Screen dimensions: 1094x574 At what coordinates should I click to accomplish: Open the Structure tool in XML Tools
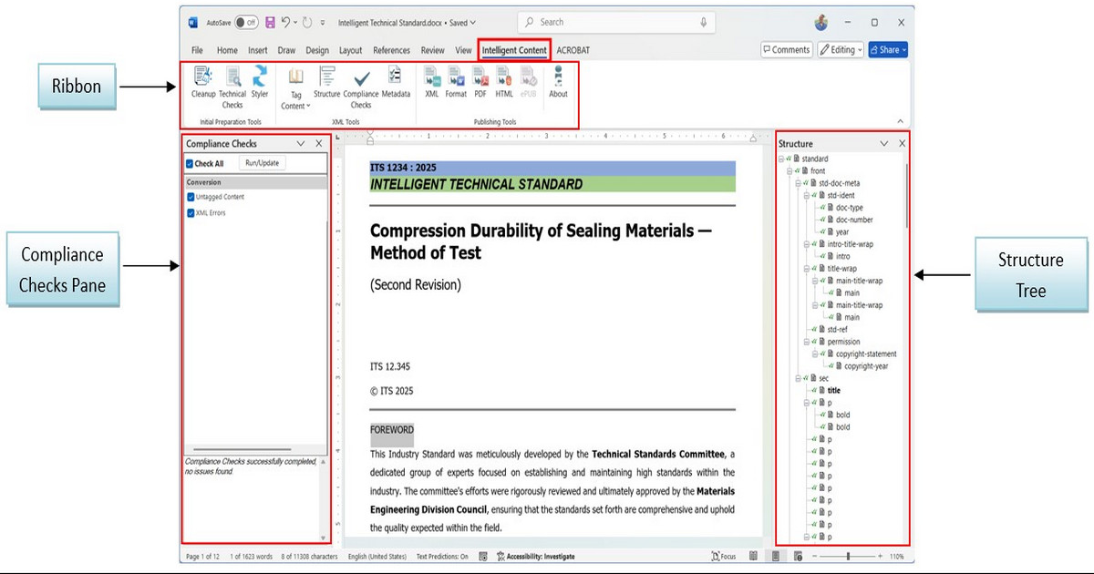click(326, 82)
